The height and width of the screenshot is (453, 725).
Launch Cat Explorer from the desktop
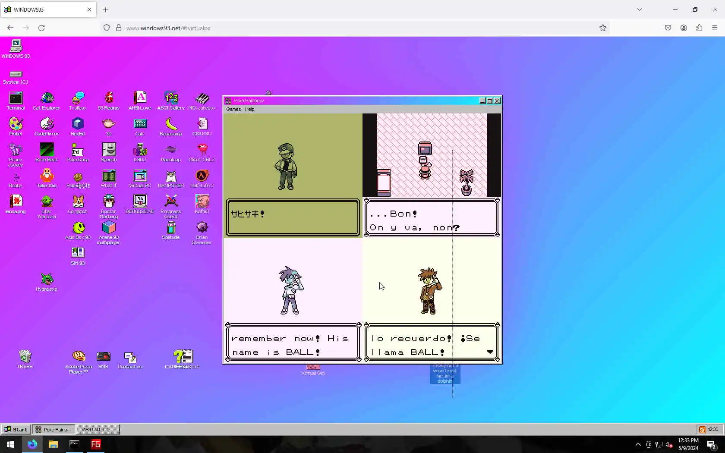[47, 101]
